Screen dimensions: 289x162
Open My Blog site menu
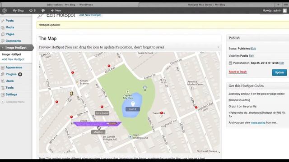[18, 10]
